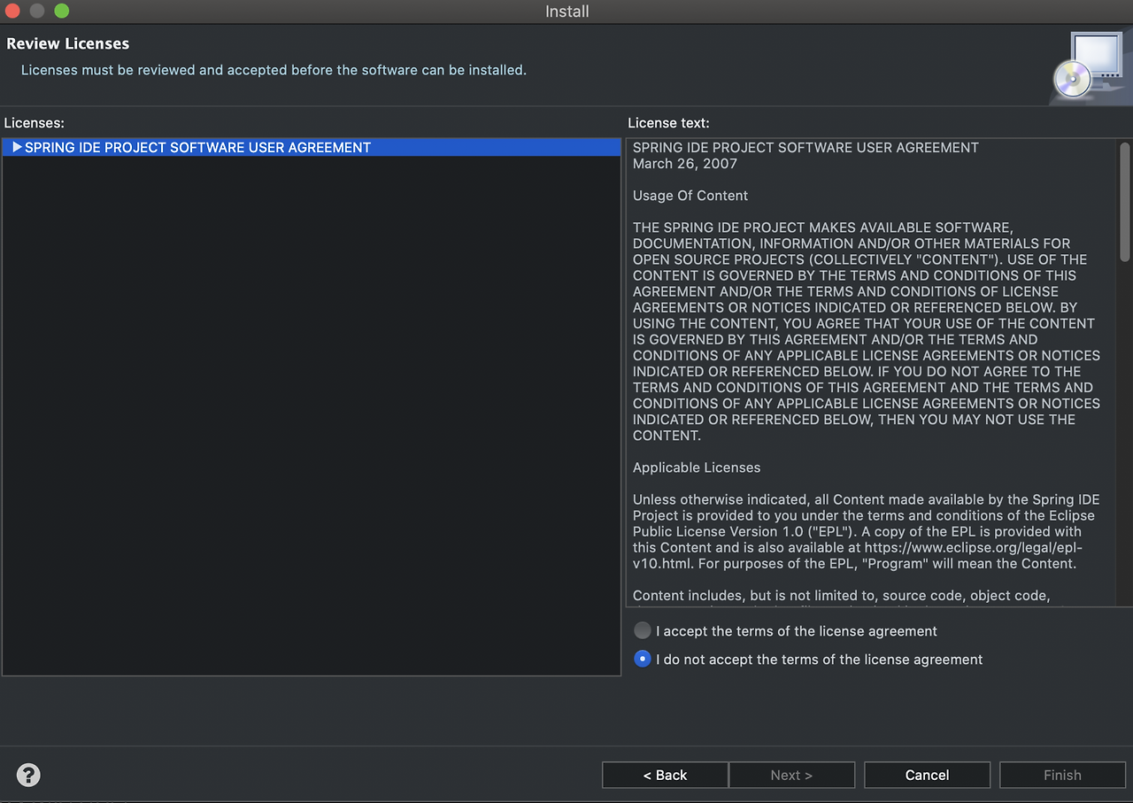Go back to the previous wizard page
Viewport: 1133px width, 803px height.
(665, 775)
